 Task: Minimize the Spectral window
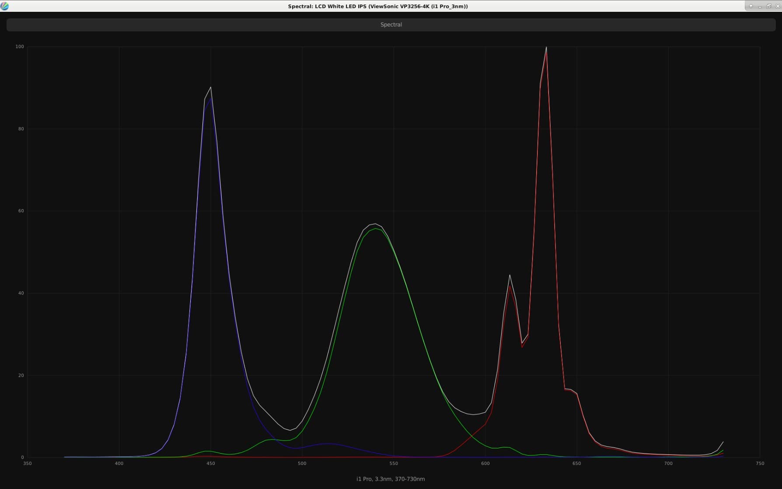pyautogui.click(x=760, y=6)
